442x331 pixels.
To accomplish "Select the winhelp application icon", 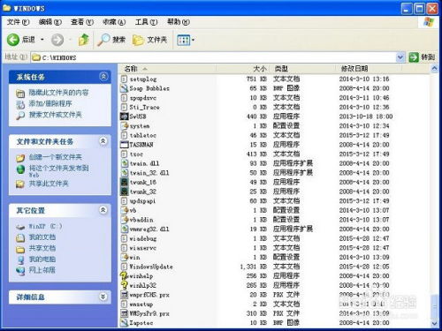I will [x=125, y=276].
